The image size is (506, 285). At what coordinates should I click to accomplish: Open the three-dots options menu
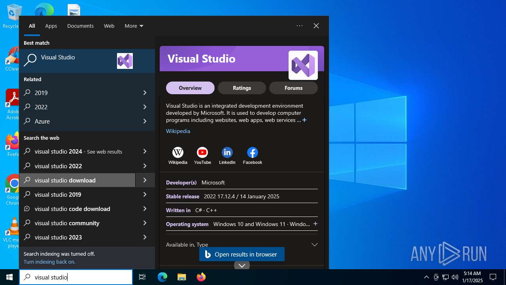click(300, 26)
